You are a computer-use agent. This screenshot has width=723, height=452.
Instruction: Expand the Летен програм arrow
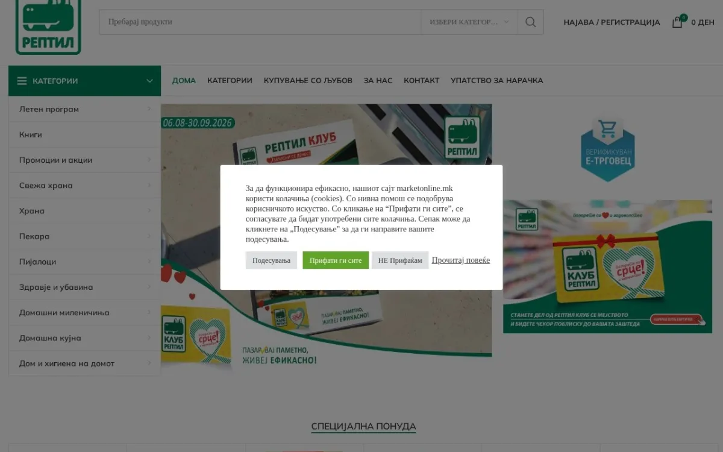149,109
